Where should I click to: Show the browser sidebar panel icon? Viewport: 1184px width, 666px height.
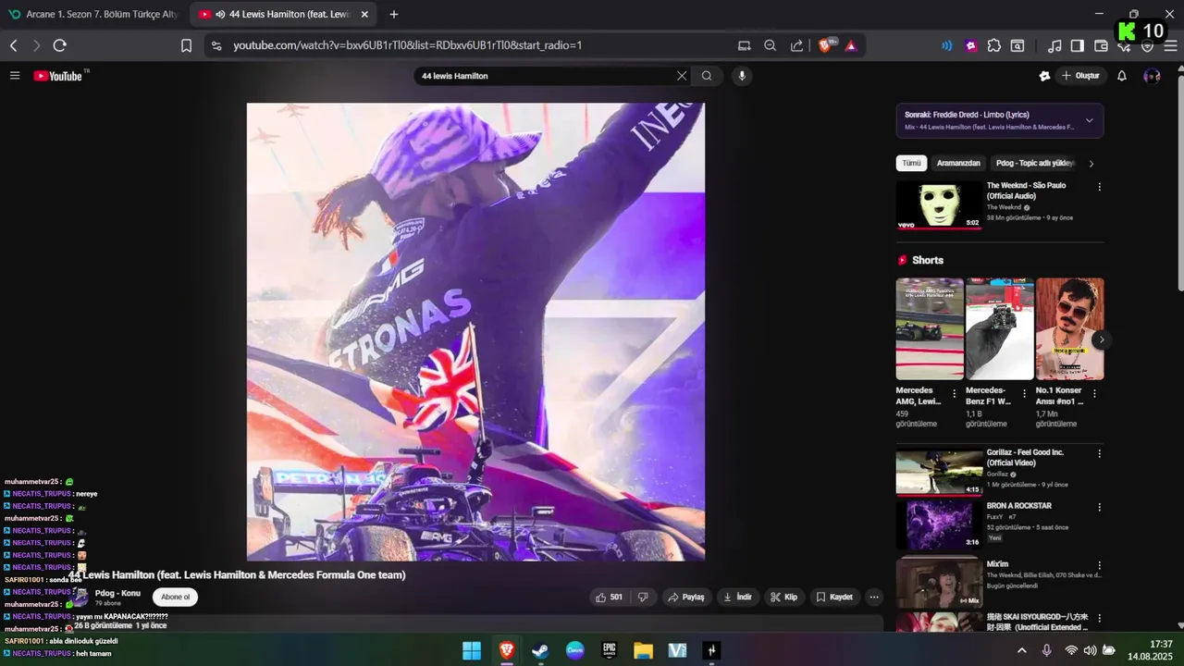(1078, 45)
